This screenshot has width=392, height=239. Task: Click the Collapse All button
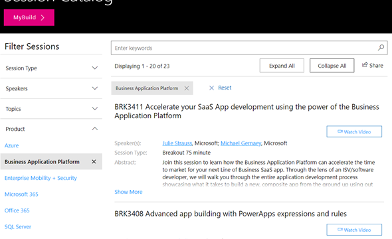click(x=332, y=66)
